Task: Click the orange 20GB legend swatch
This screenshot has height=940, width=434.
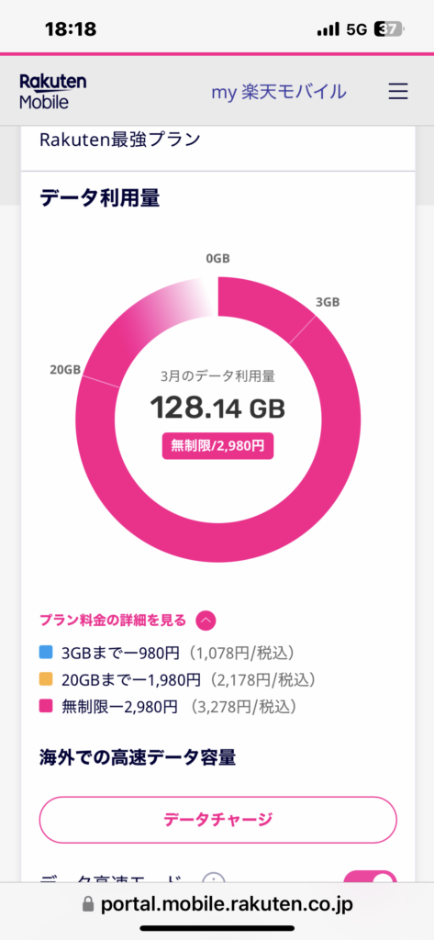Action: [46, 679]
